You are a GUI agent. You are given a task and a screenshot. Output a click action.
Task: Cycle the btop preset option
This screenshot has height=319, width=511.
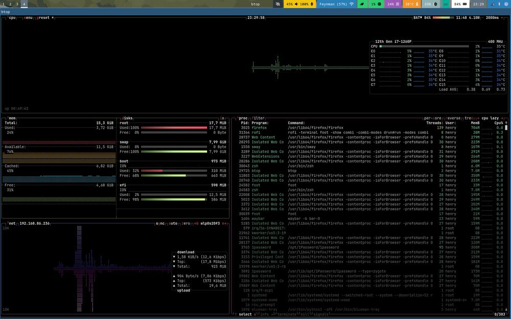44,17
